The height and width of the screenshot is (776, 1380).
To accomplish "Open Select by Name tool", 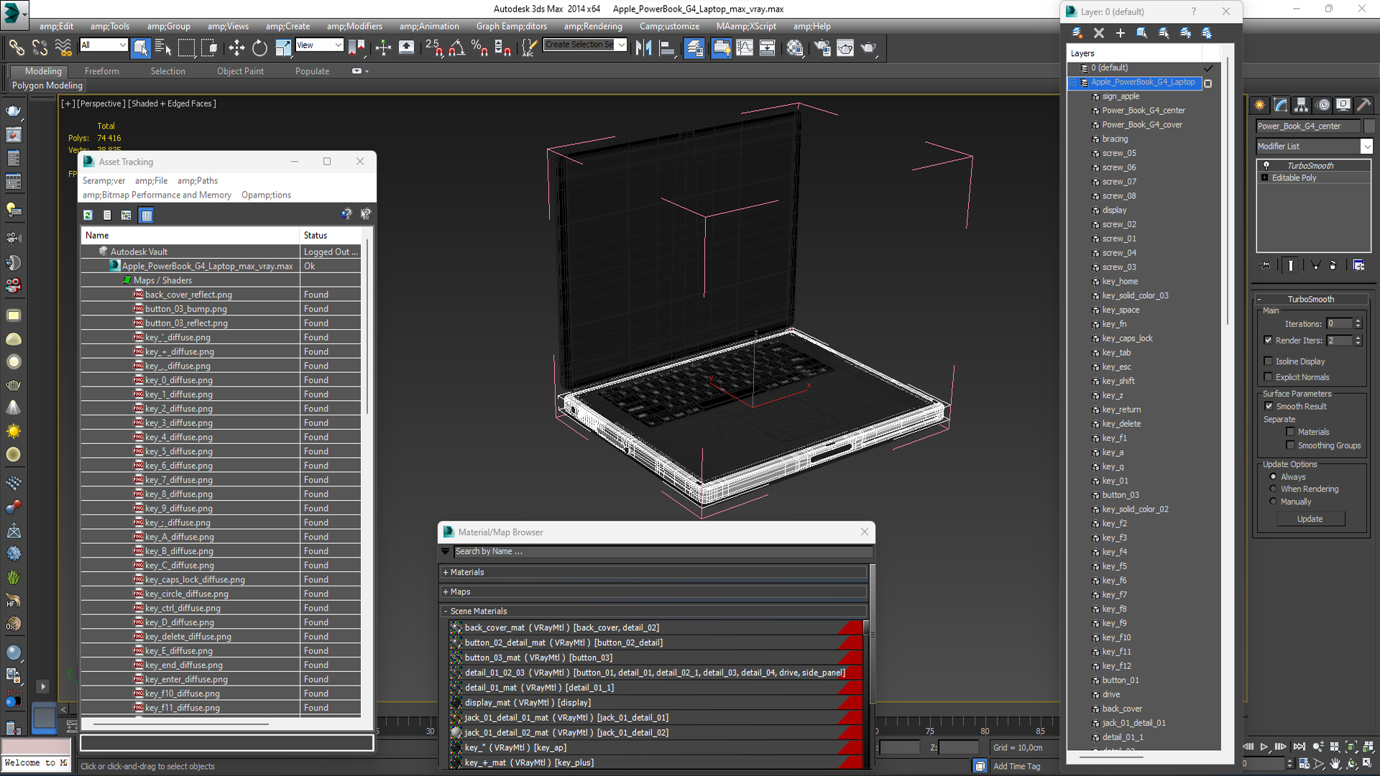I will coord(163,47).
